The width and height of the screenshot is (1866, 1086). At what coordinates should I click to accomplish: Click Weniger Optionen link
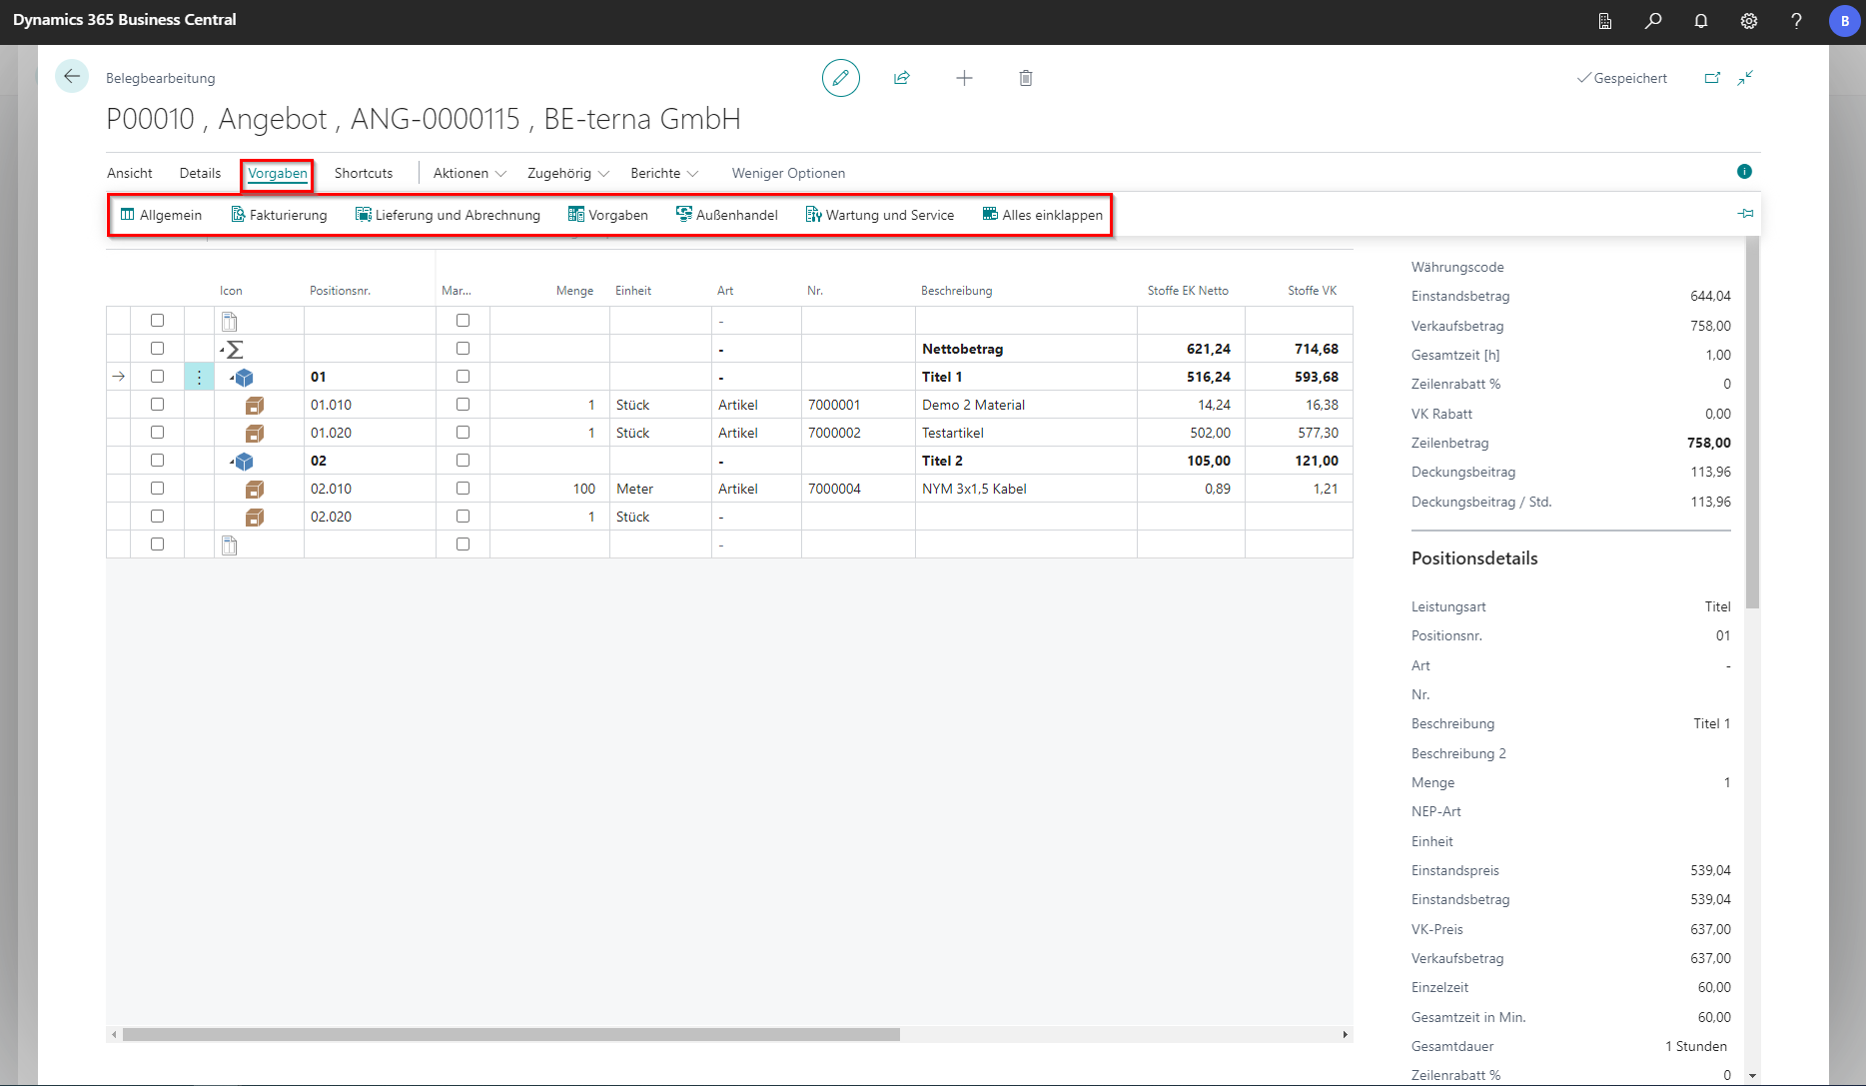tap(788, 173)
